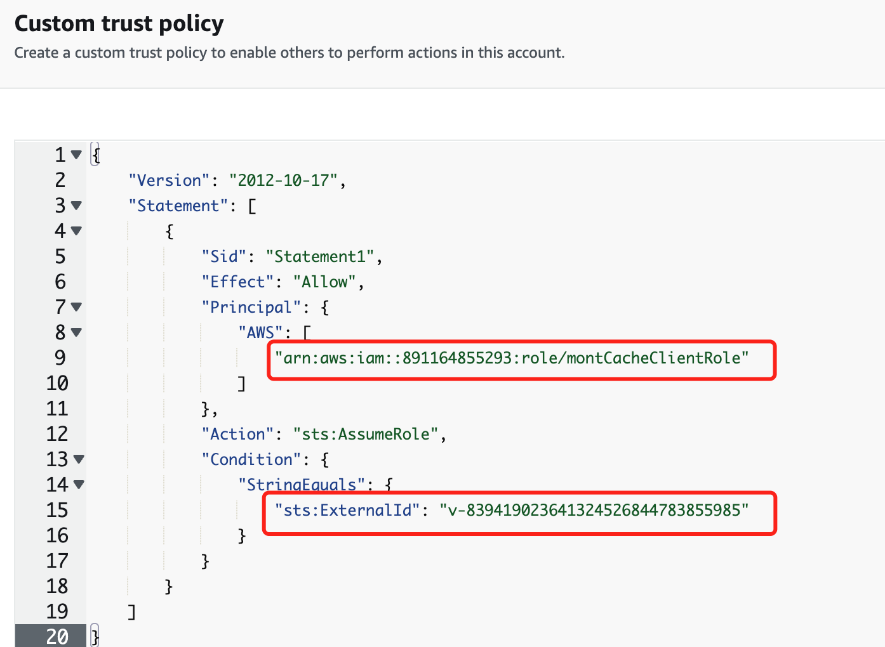Viewport: 885px width, 647px height.
Task: Collapse the StringEquals fold arrow on line 14
Action: pyautogui.click(x=79, y=485)
